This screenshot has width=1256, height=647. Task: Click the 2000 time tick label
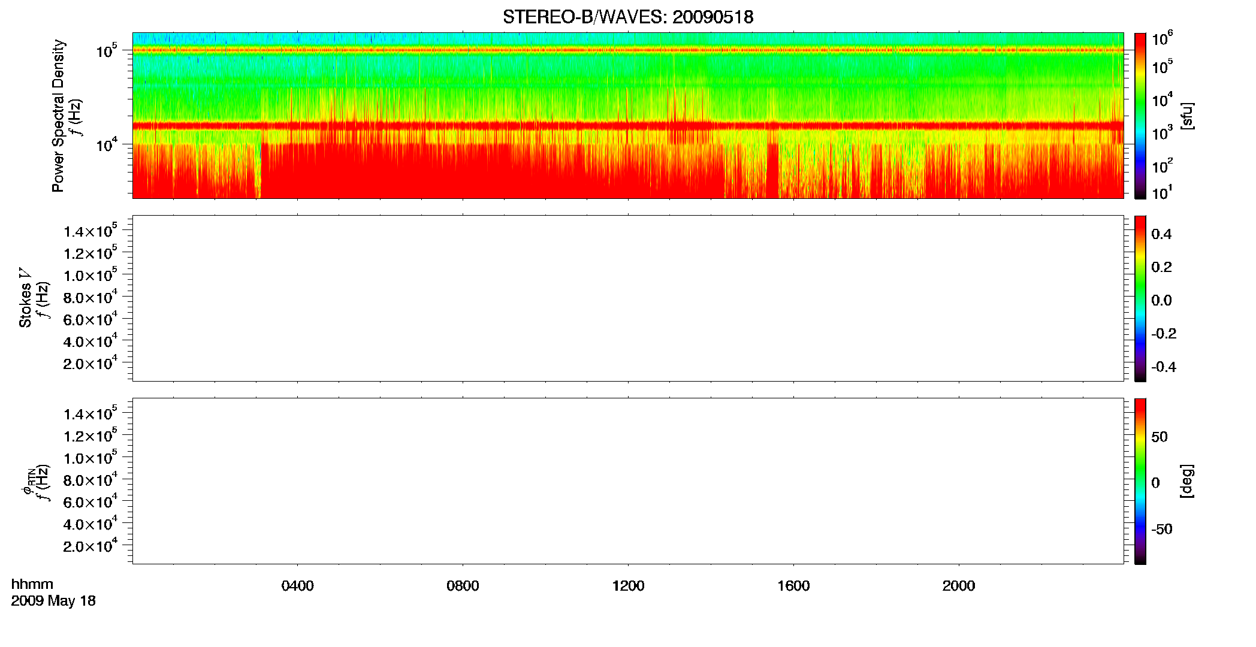click(x=959, y=586)
